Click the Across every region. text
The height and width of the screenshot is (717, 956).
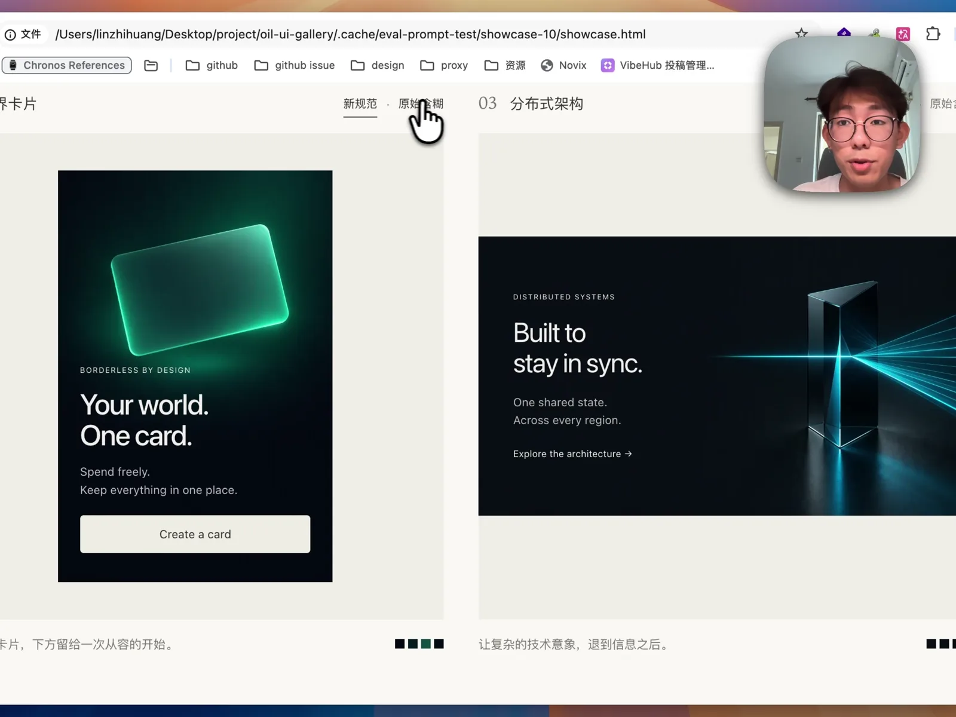567,421
